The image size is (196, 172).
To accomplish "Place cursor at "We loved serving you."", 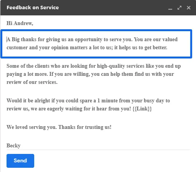I will click(x=32, y=127).
